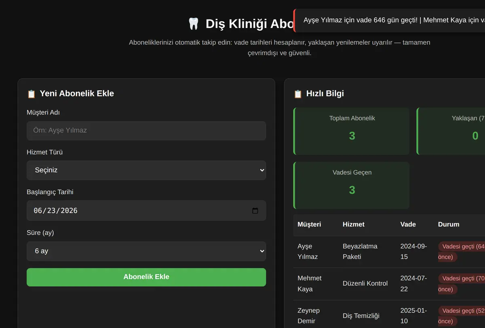
Task: Click the Vadesi geçti badge for Mehmet Kaya
Action: click(x=462, y=284)
